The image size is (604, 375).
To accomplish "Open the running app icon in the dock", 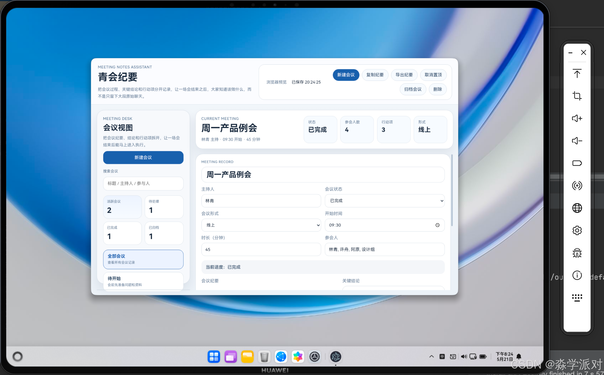I will [336, 357].
